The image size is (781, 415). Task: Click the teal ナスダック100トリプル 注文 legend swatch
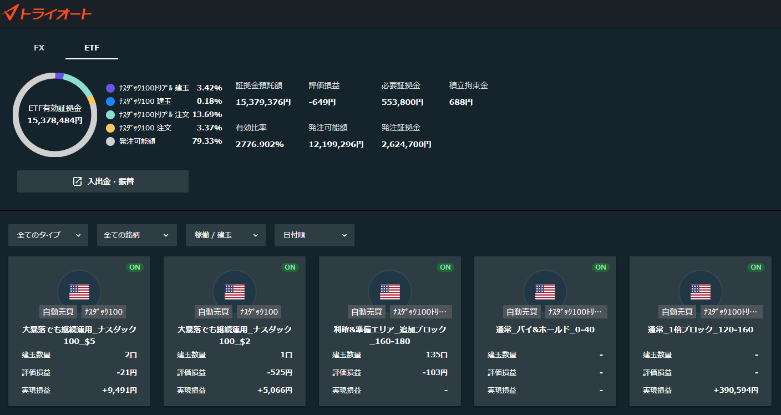(x=110, y=114)
